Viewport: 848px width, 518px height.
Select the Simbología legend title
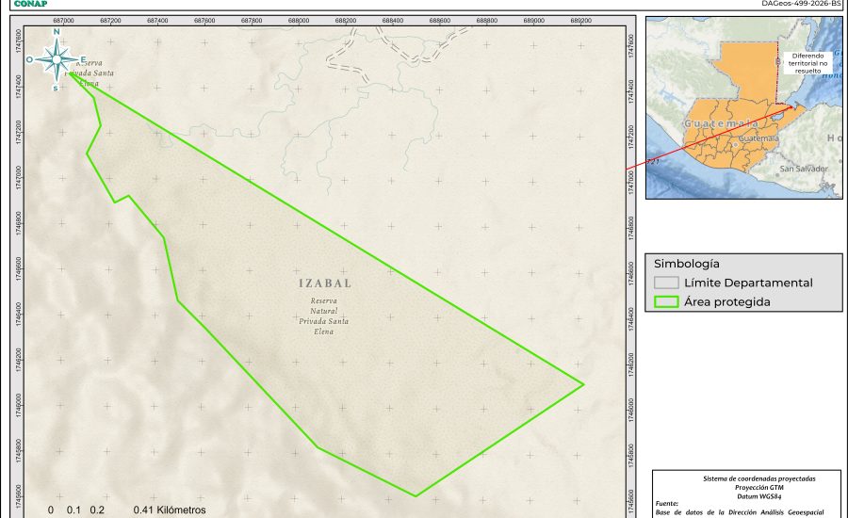pyautogui.click(x=686, y=264)
